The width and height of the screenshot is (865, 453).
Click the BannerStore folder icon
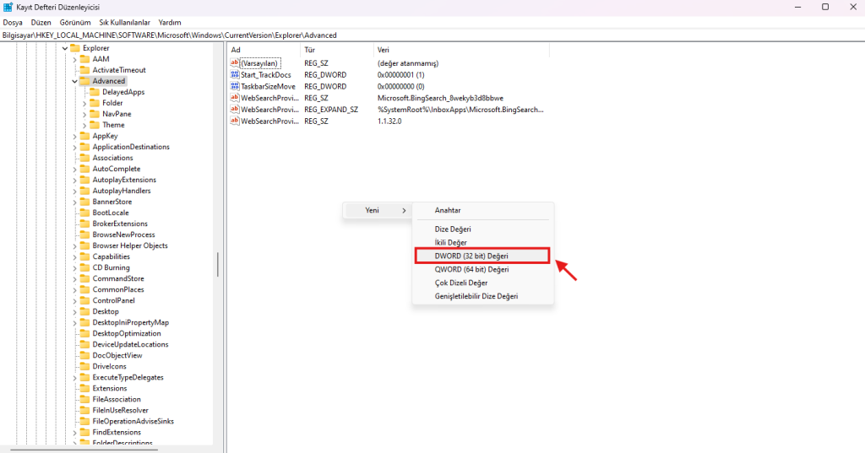(x=84, y=202)
